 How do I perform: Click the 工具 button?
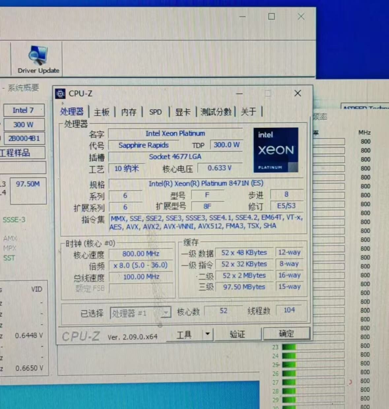pos(184,335)
